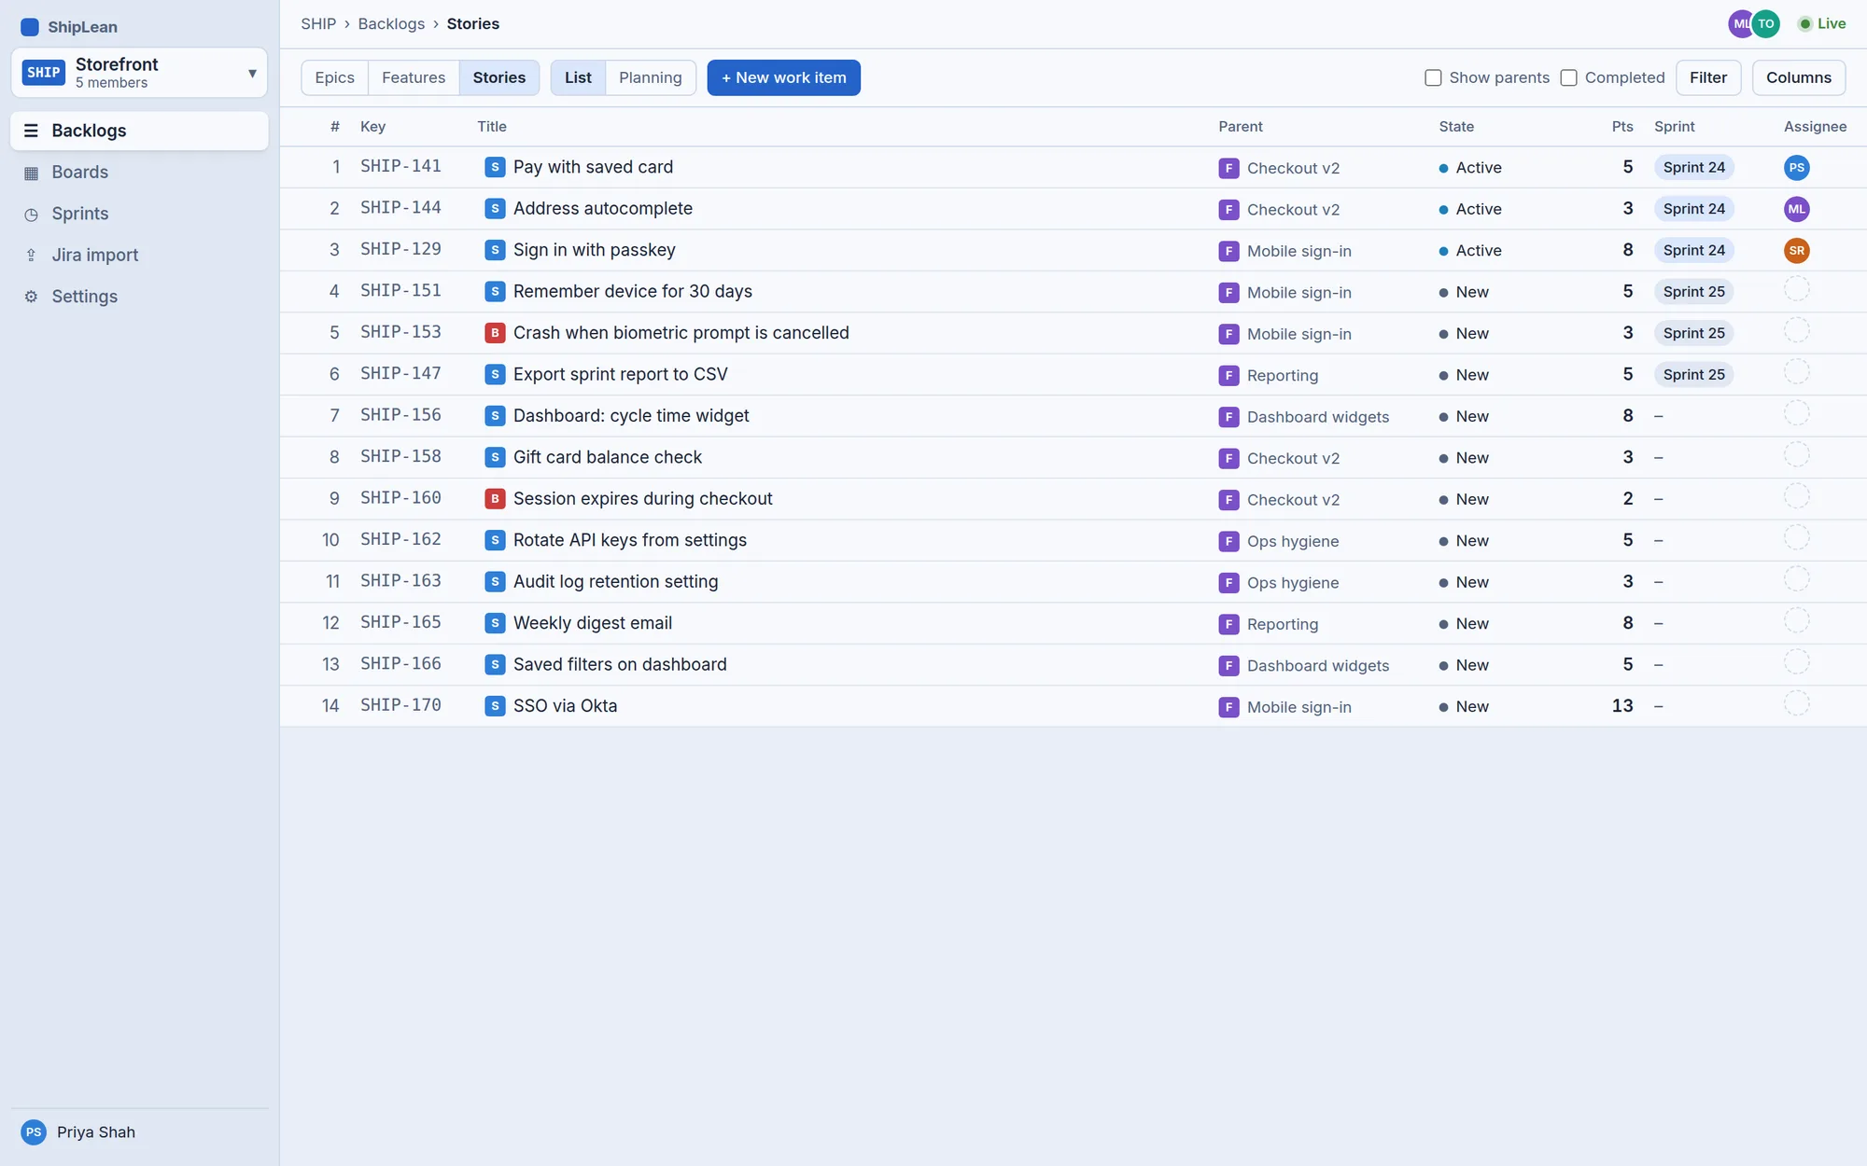Open the SHIP-166 key cell

[400, 664]
